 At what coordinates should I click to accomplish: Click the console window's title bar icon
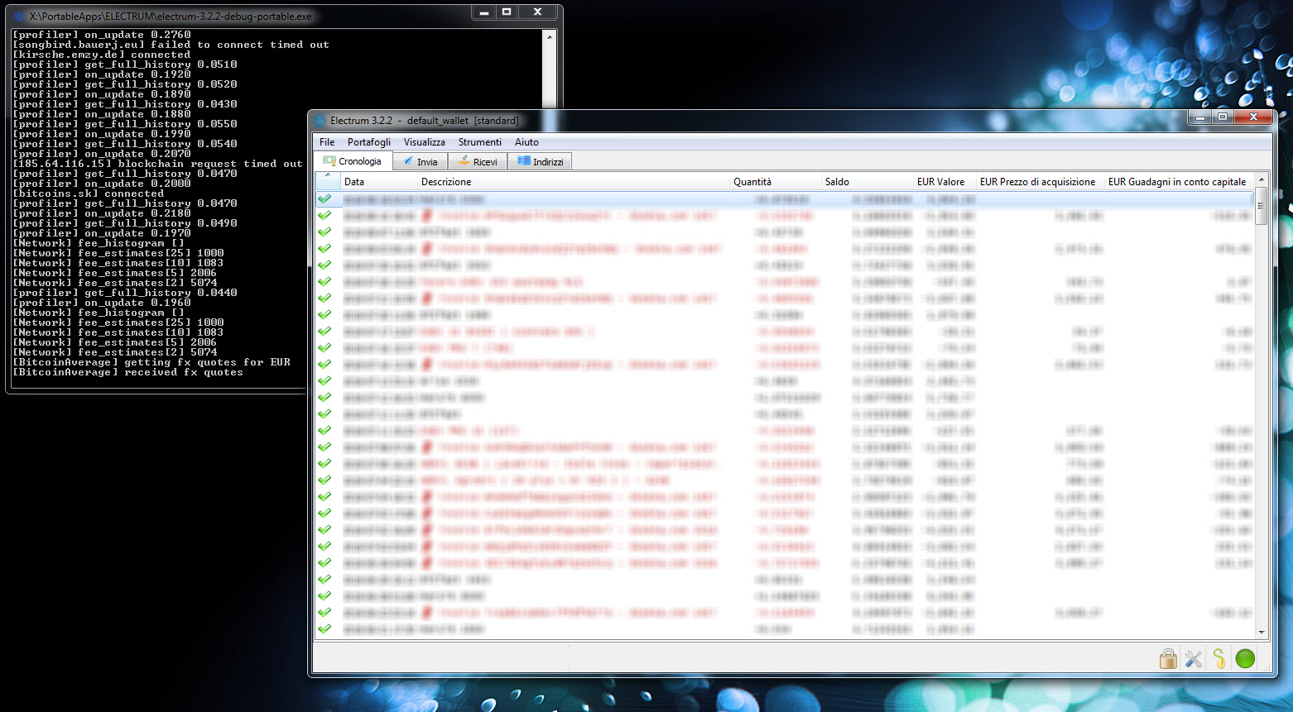(18, 16)
